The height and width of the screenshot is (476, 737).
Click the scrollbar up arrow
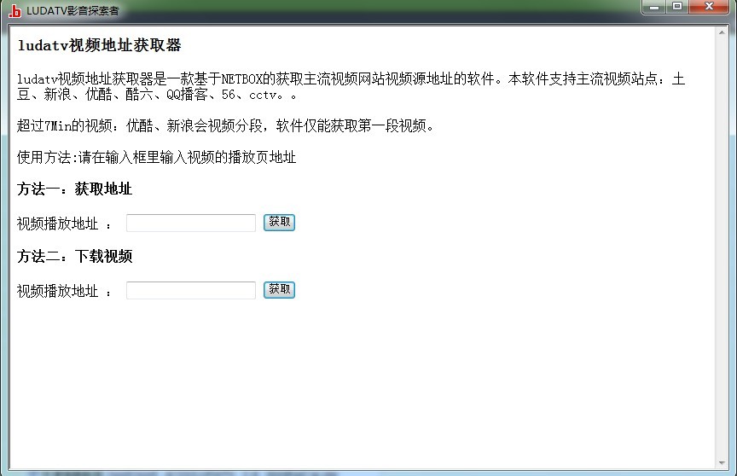tap(722, 32)
